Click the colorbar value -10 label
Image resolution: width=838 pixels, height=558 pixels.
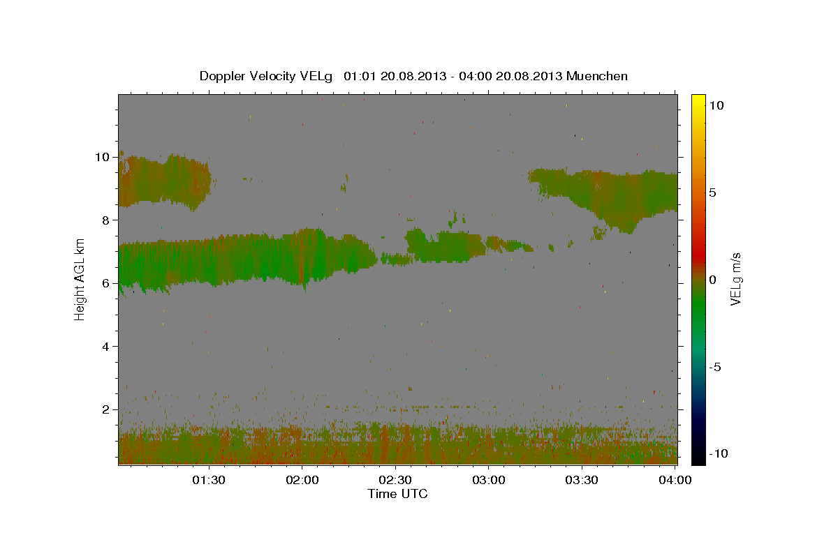(x=717, y=453)
